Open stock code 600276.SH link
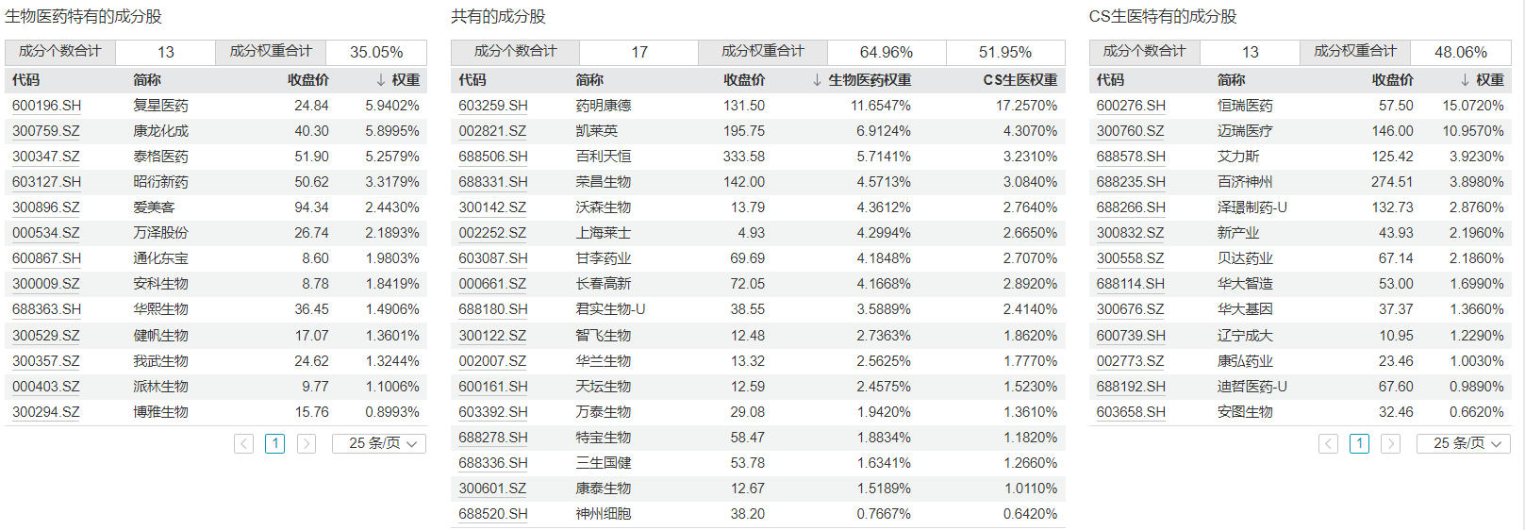 click(1131, 106)
